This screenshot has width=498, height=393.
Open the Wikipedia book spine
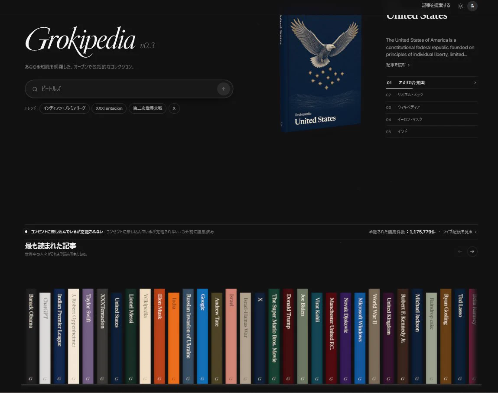click(x=145, y=336)
